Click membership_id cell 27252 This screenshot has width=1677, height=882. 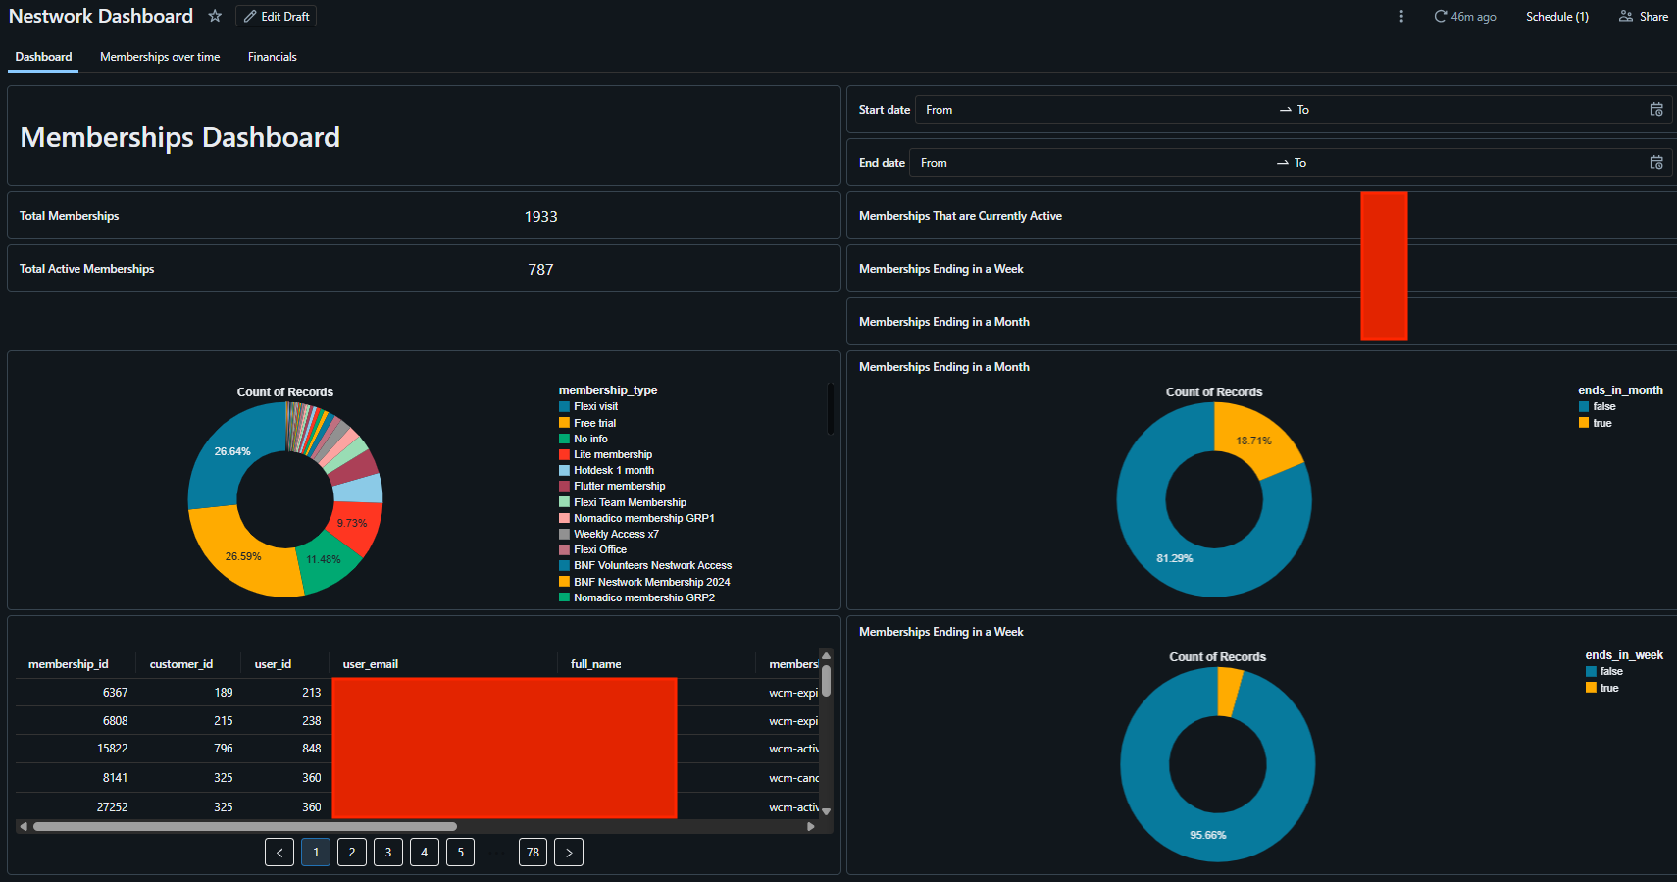coord(113,807)
